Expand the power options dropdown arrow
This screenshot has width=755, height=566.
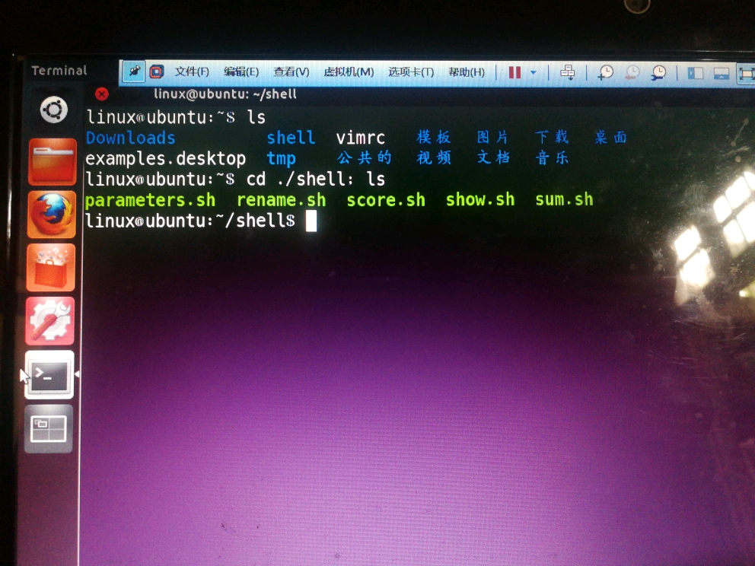pyautogui.click(x=534, y=73)
